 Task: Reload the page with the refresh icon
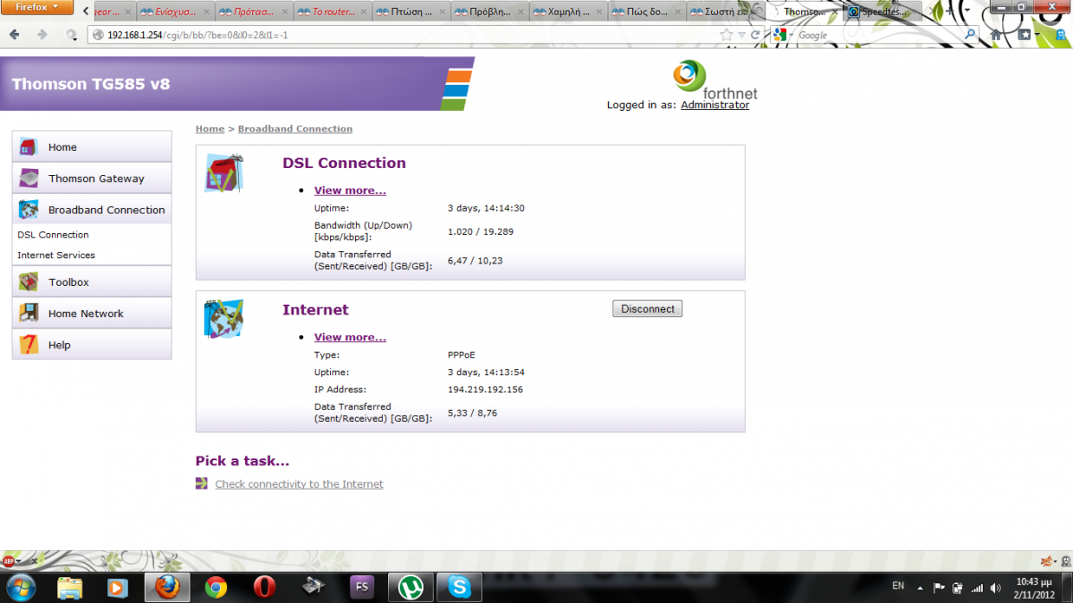coord(756,35)
